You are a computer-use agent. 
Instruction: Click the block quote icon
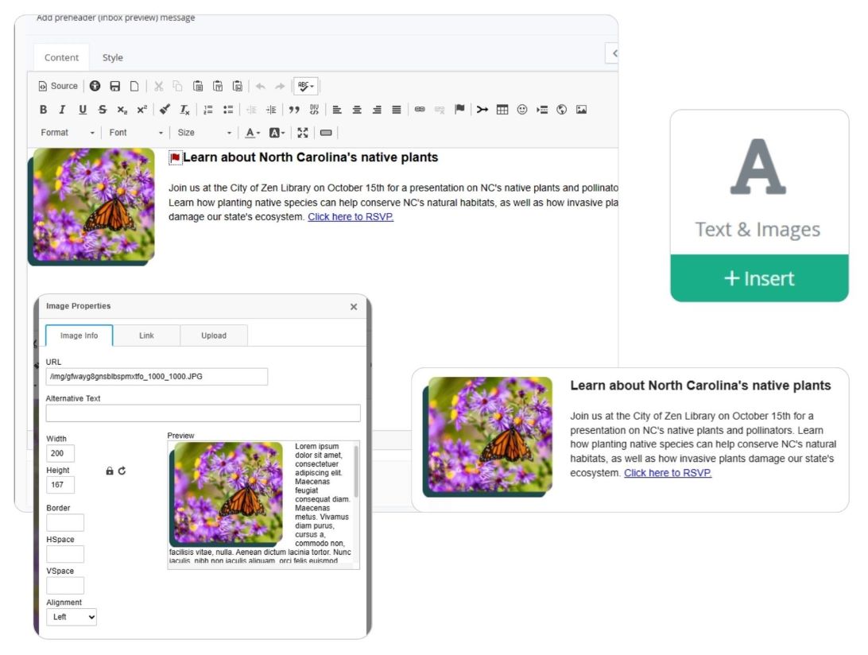[x=294, y=110]
